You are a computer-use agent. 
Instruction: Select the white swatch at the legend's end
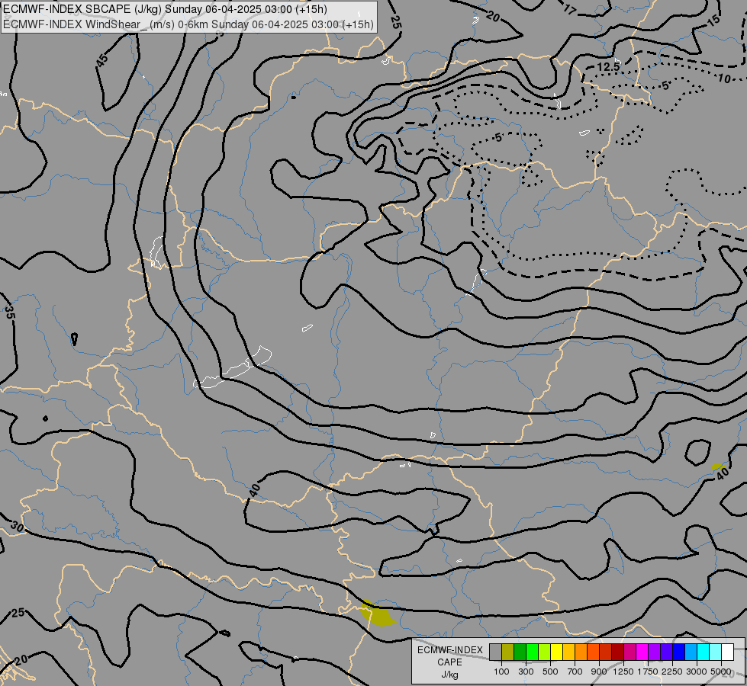point(727,652)
